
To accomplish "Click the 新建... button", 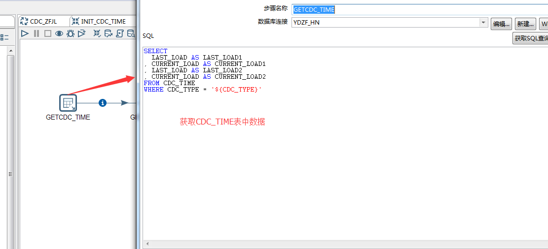I will [x=526, y=24].
